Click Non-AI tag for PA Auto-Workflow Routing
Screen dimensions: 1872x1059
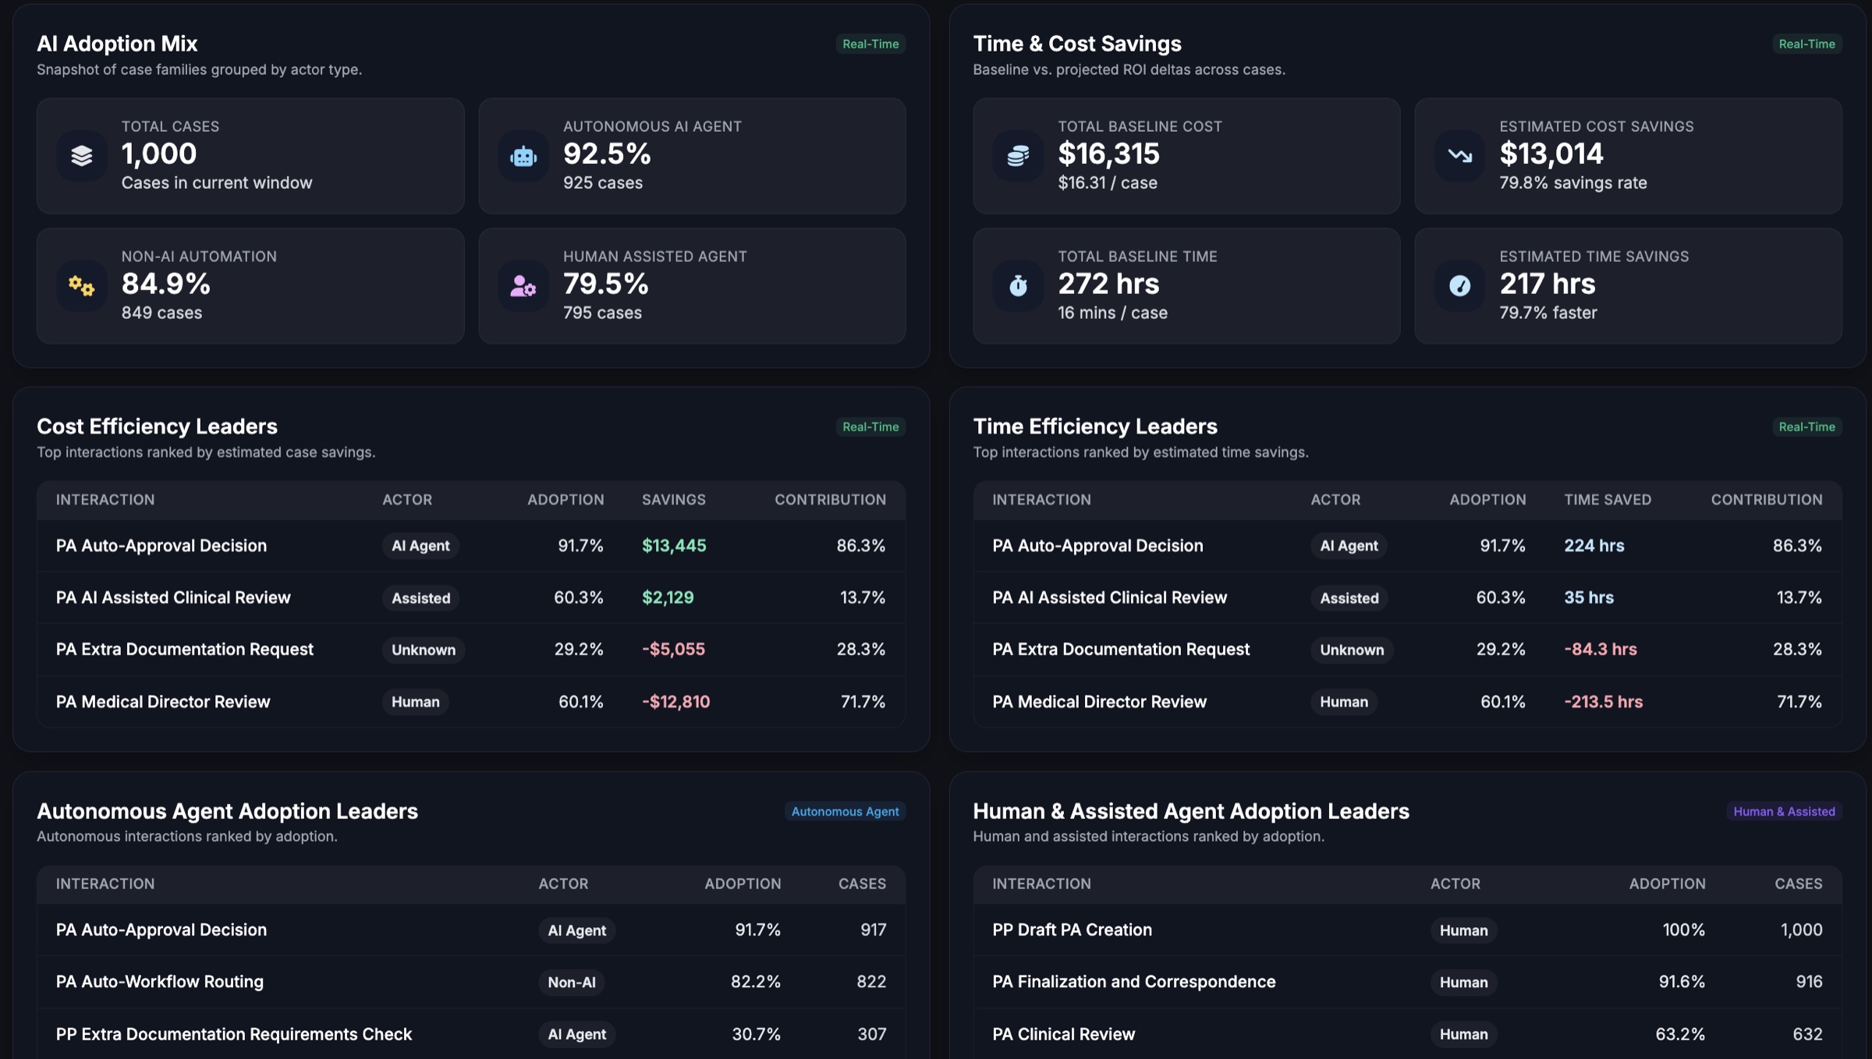[x=571, y=983]
